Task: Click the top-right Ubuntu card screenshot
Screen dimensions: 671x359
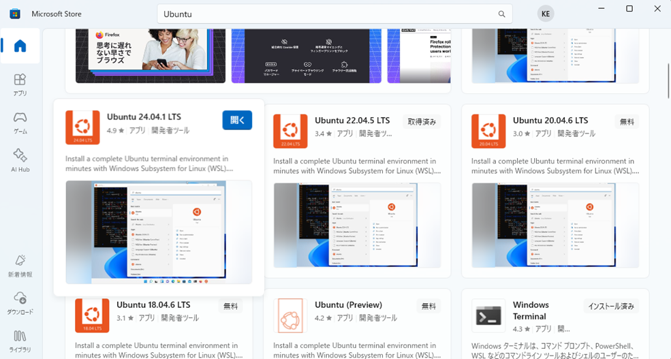Action: click(x=555, y=56)
